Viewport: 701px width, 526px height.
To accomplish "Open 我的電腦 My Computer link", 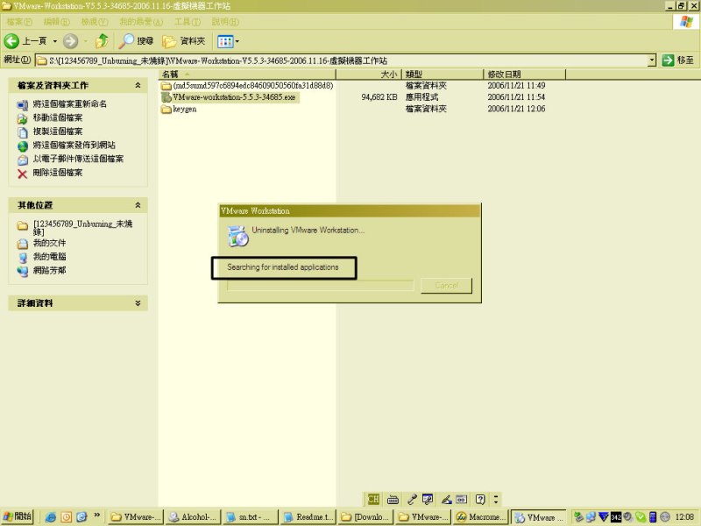I will [x=49, y=257].
